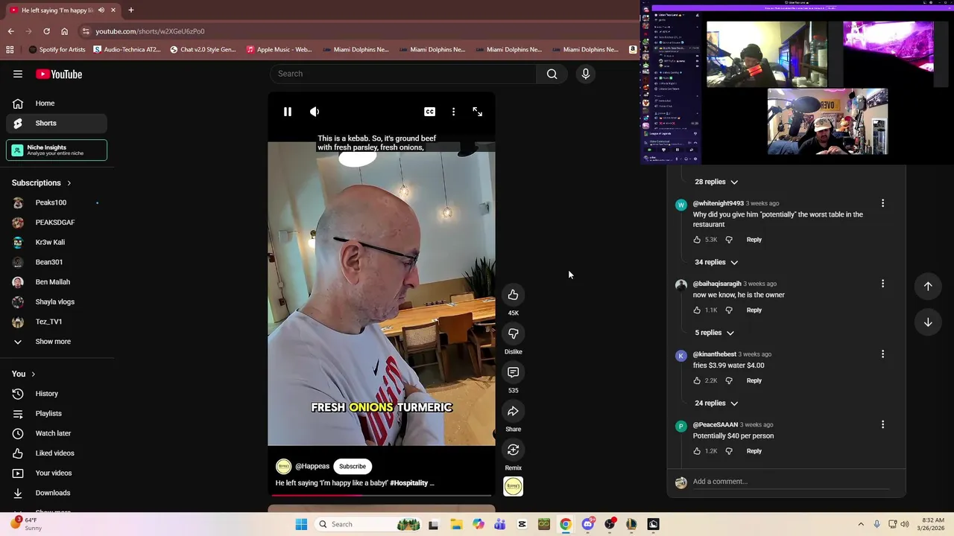Mute the Short's volume
The width and height of the screenshot is (954, 536).
tap(315, 112)
